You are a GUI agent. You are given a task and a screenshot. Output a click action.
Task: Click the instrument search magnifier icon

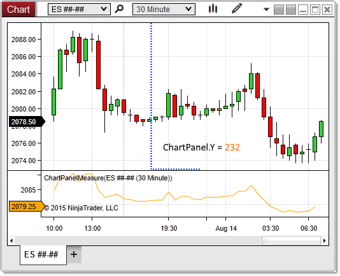tap(119, 9)
